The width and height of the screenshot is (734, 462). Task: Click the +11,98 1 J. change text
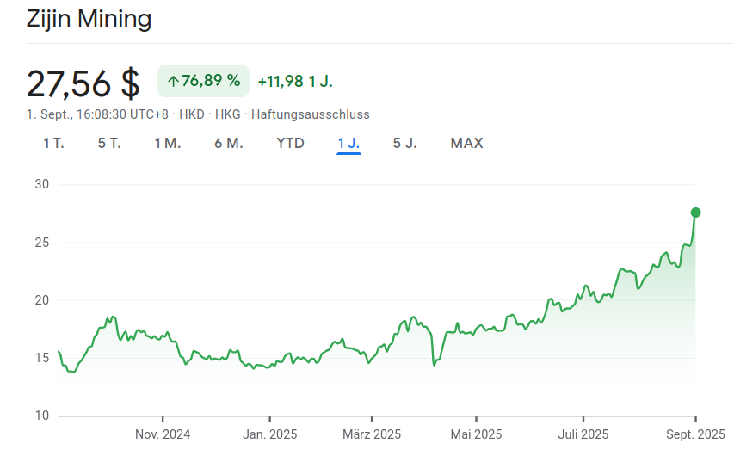pyautogui.click(x=294, y=81)
